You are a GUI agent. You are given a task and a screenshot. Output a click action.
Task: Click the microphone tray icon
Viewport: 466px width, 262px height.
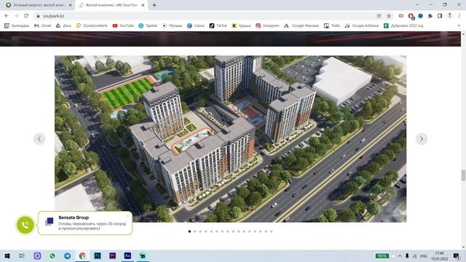coord(407,255)
